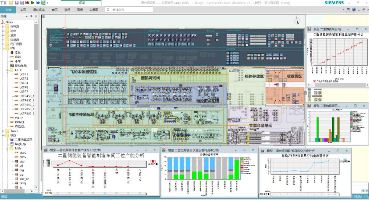Click the New model icon in quick toolbar

click(12, 3)
